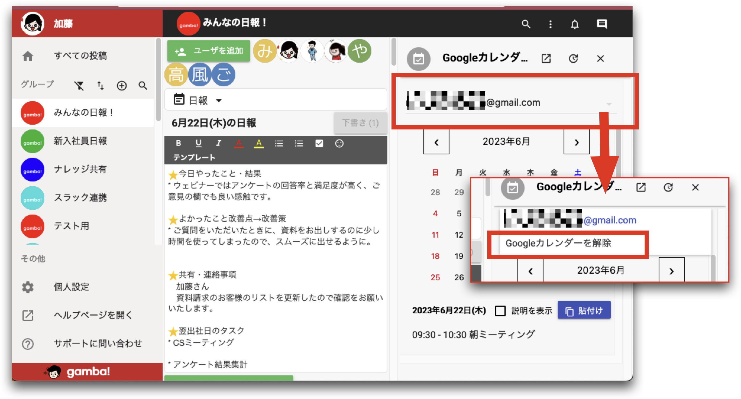The width and height of the screenshot is (741, 399).
Task: Click the add group plus-circle icon
Action: tap(122, 86)
